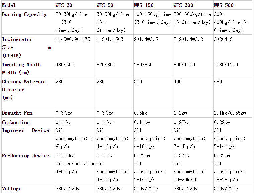255x194 pixels.
Task: Select the Burning Capacity row label
Action: click(x=24, y=14)
